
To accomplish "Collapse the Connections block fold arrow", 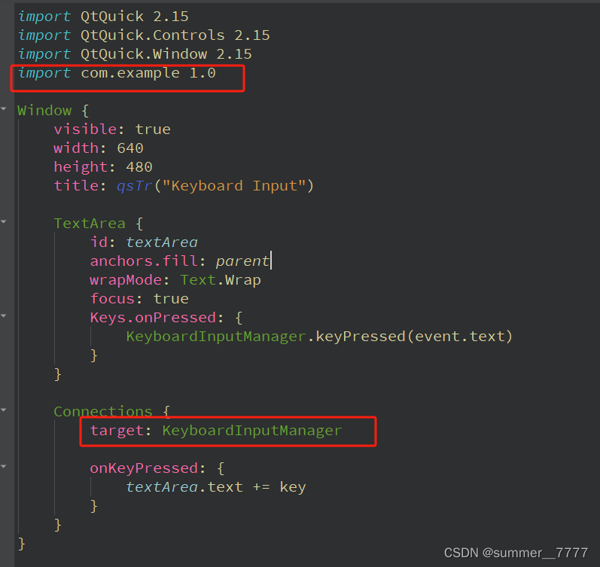I will point(4,410).
